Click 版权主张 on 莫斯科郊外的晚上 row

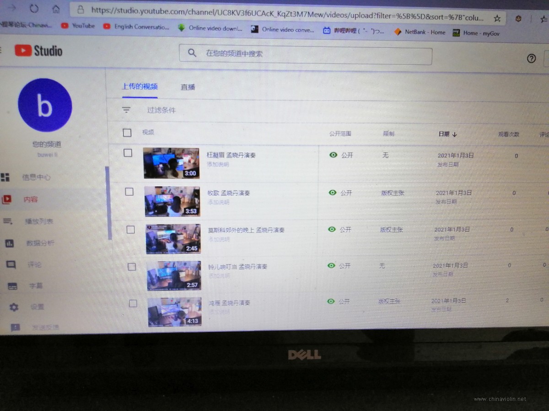click(391, 229)
